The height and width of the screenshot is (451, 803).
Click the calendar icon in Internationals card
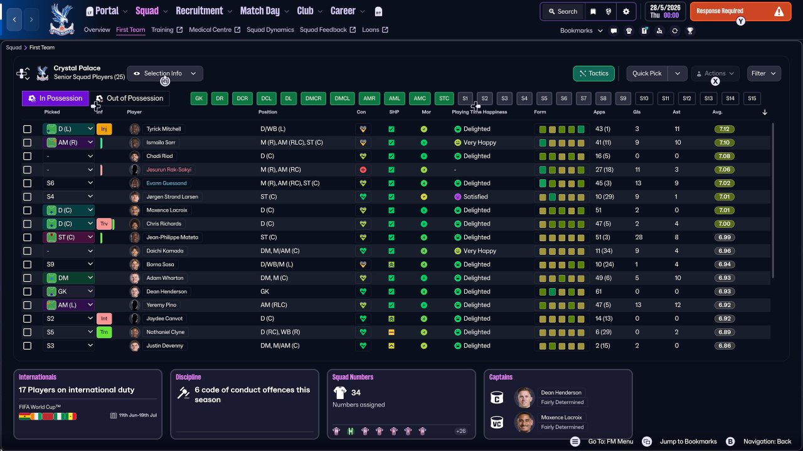pos(114,415)
